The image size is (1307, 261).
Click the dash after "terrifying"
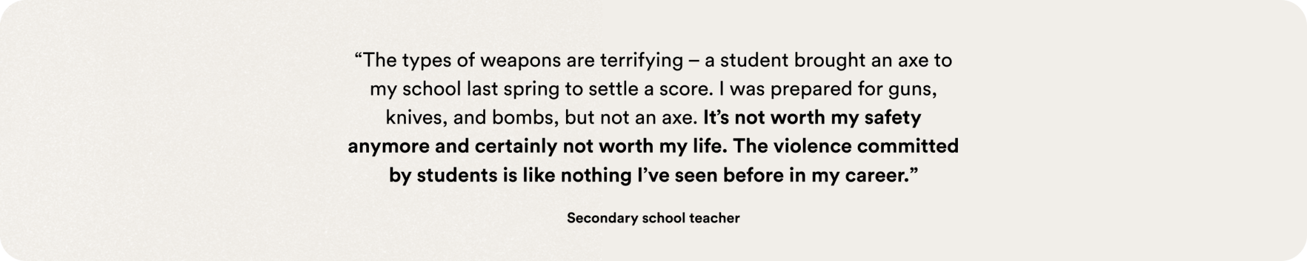(x=694, y=62)
